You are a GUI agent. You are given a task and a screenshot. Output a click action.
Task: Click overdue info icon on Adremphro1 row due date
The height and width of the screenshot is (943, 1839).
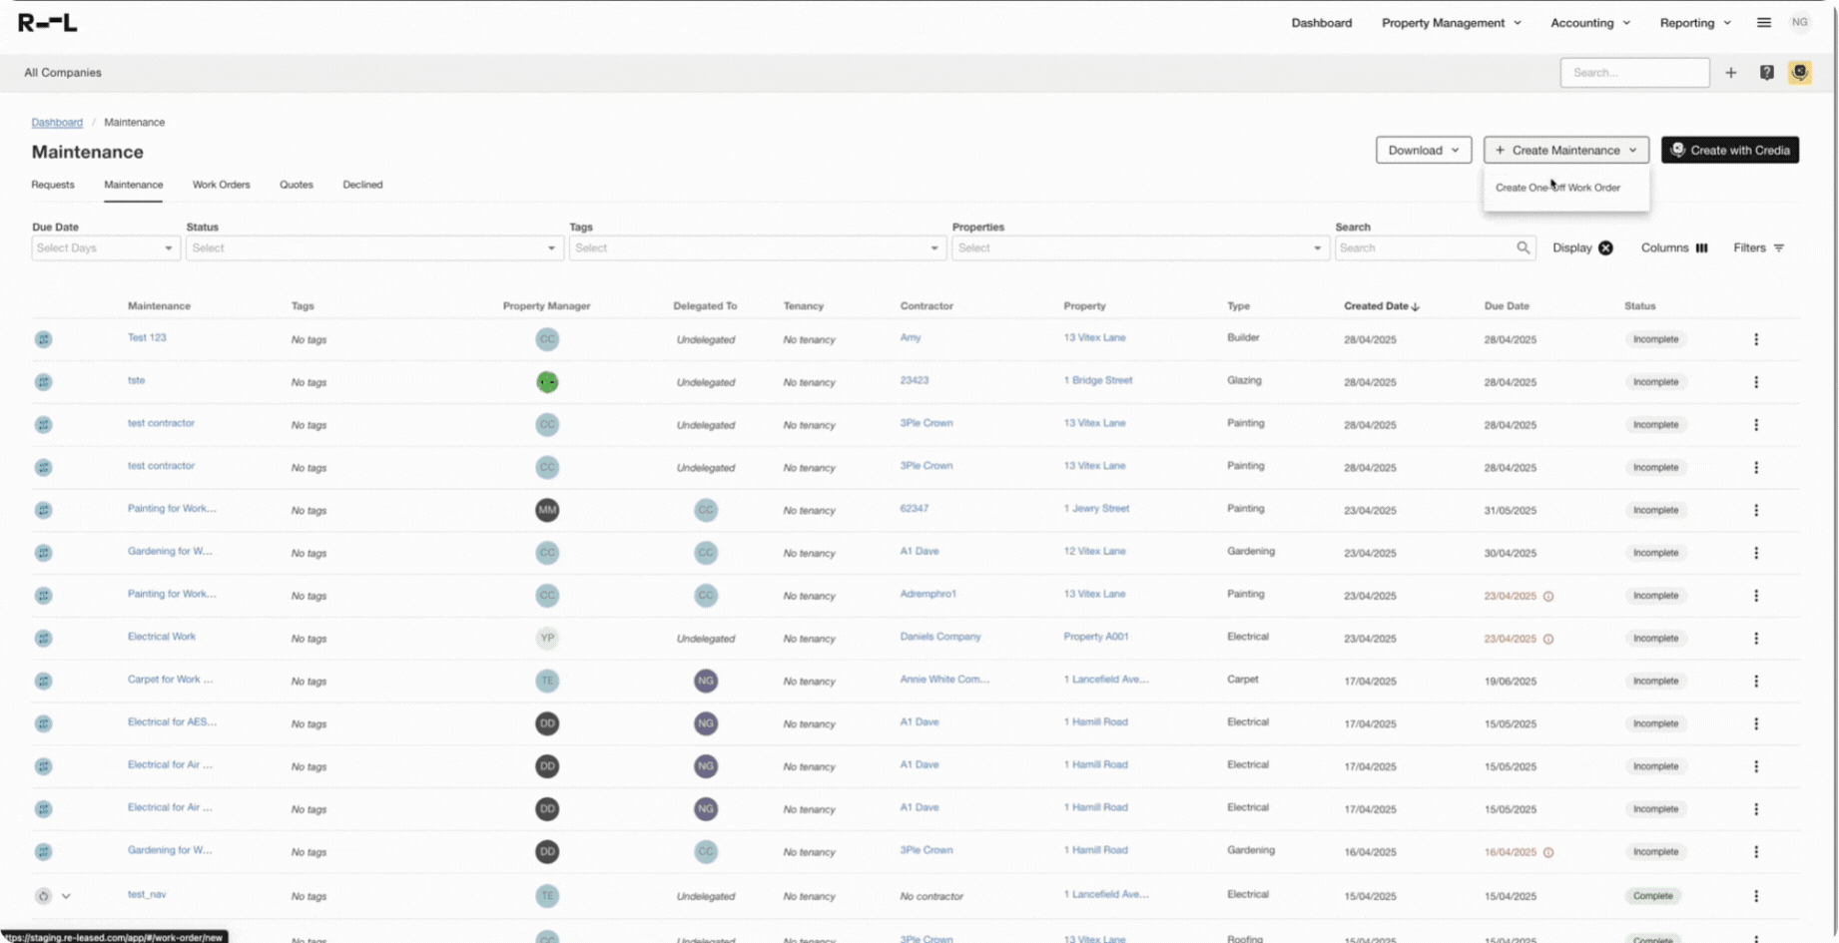(1548, 596)
